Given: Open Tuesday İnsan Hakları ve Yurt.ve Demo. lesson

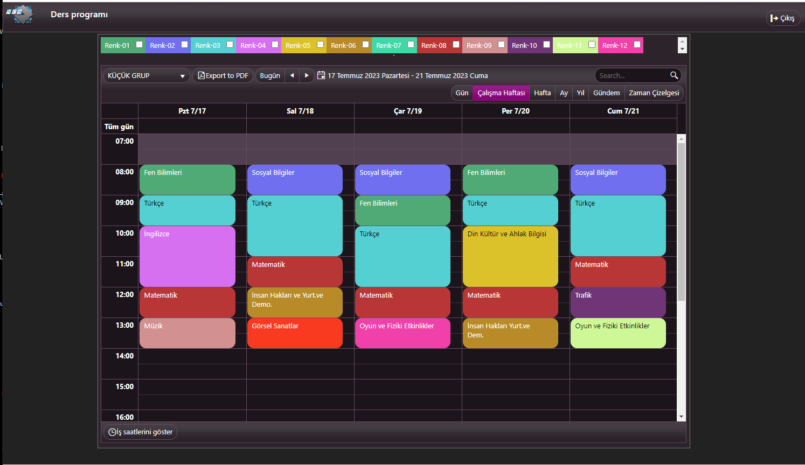Looking at the screenshot, I should point(295,302).
